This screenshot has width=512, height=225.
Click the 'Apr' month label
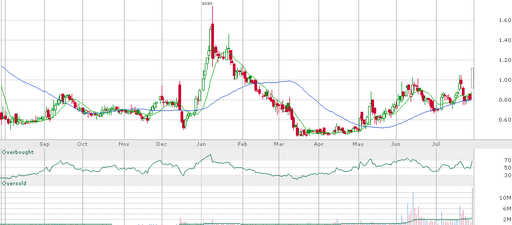[x=319, y=144]
